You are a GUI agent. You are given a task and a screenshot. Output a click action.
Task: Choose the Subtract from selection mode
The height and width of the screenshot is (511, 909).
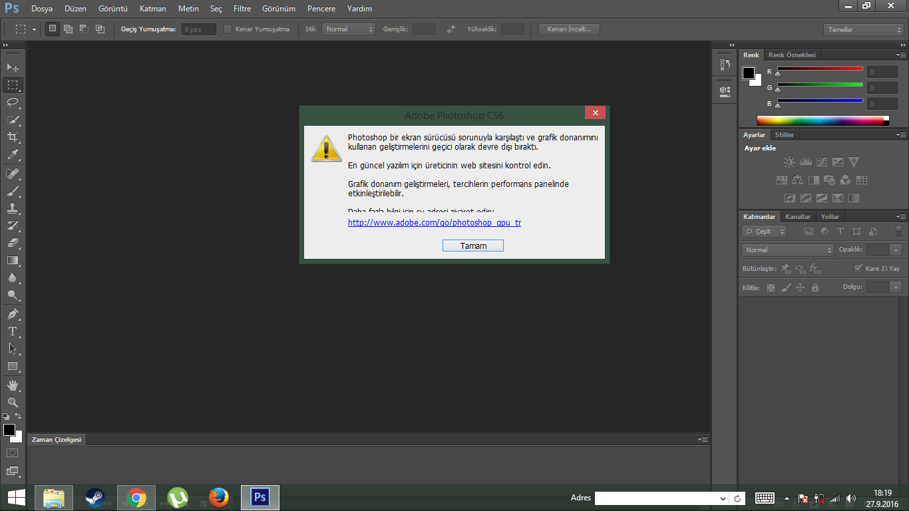(84, 29)
